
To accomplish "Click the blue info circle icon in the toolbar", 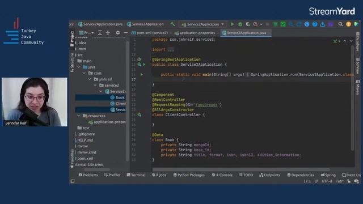I will click(307, 24).
